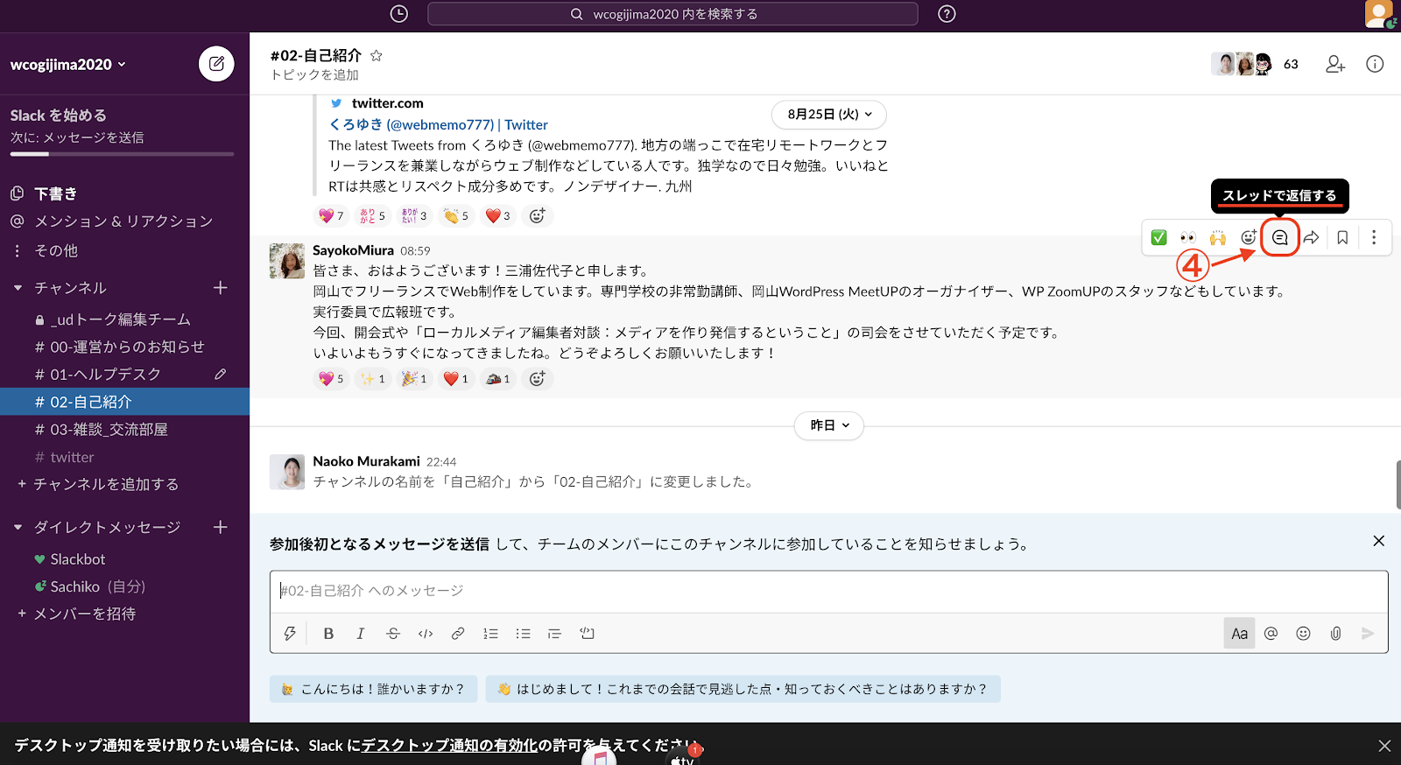Focus the #02-自己紹介 message input
This screenshot has width=1401, height=765.
828,591
